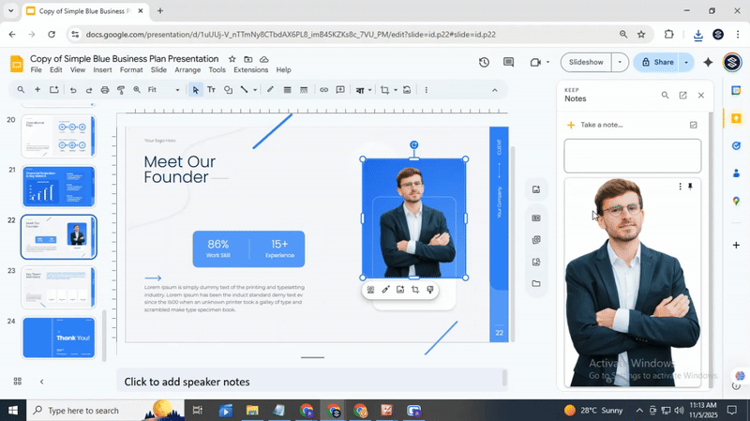The height and width of the screenshot is (421, 750).
Task: Create new checklist note in Keep
Action: (x=693, y=125)
